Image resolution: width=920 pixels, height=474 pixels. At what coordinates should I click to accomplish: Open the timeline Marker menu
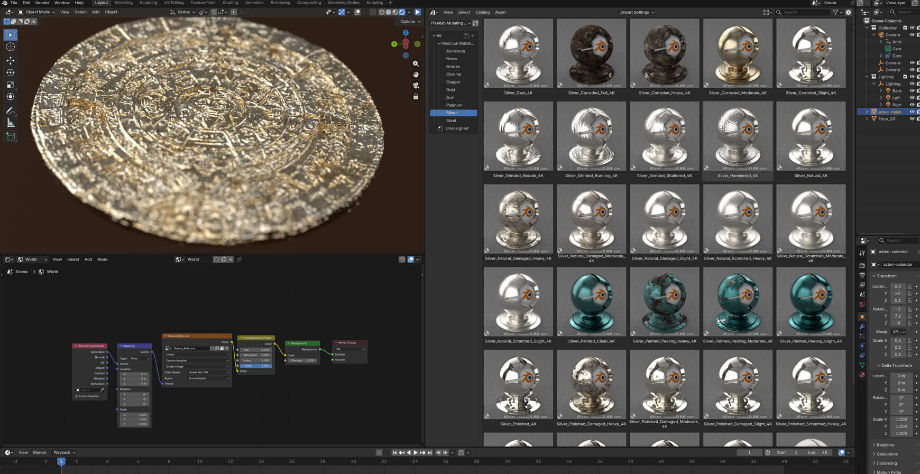pos(40,452)
